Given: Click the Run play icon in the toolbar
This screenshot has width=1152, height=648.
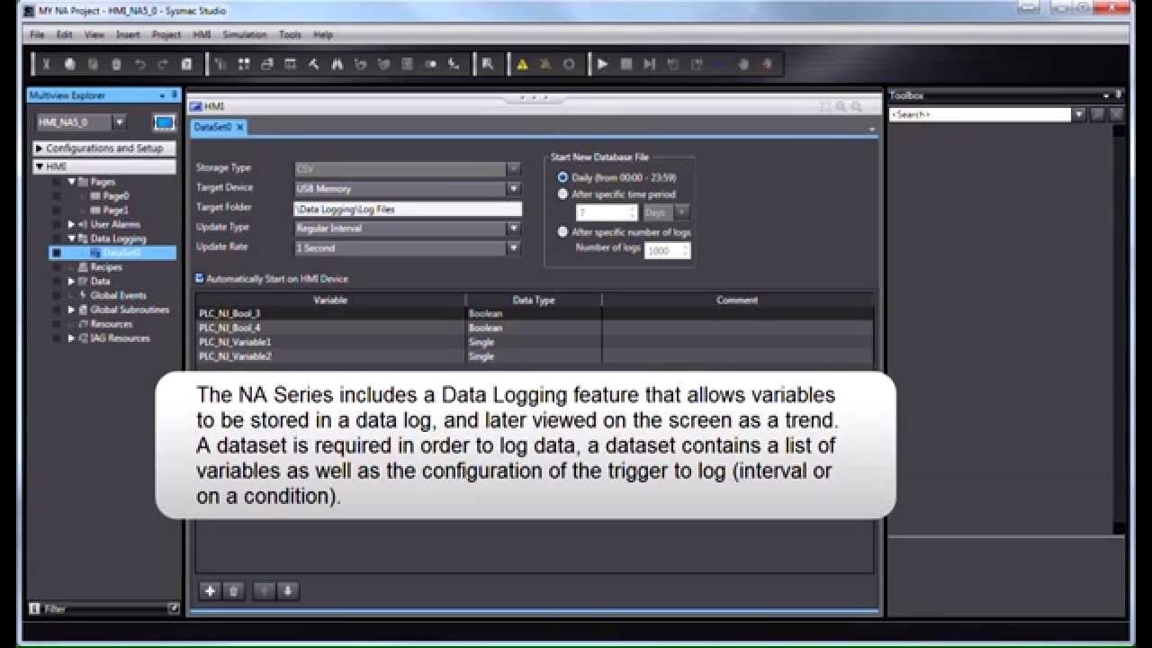Looking at the screenshot, I should click(603, 65).
